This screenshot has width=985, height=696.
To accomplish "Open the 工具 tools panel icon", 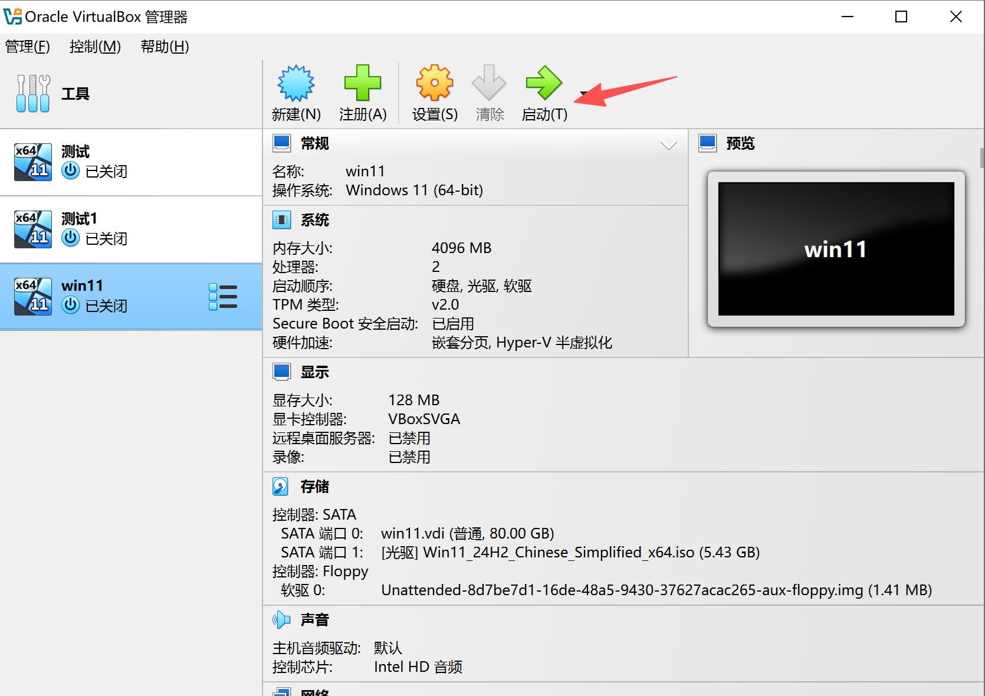I will (x=32, y=93).
